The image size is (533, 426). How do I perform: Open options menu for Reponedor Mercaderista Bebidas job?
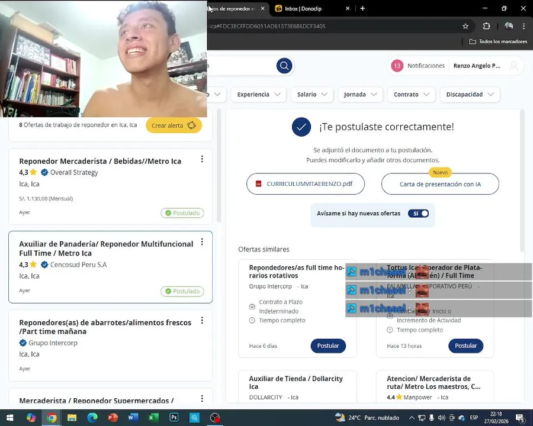[x=202, y=159]
